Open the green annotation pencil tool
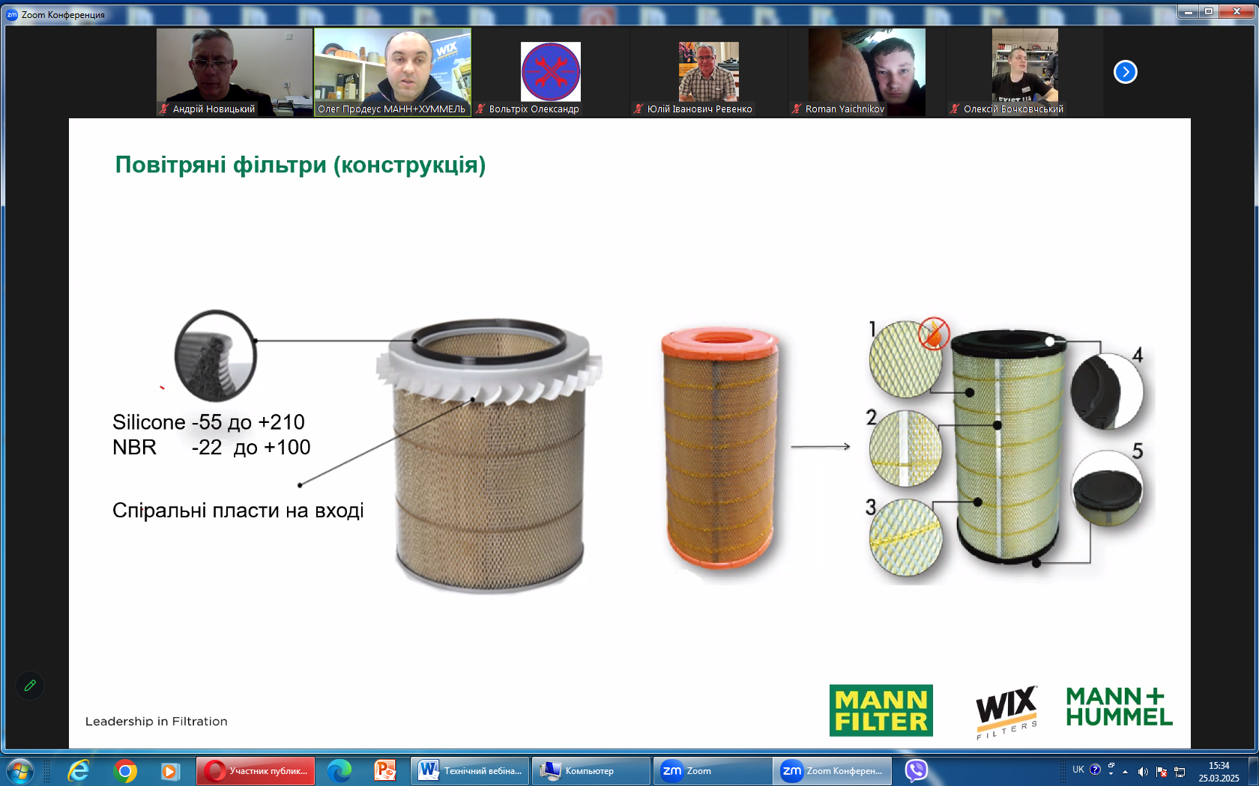This screenshot has height=786, width=1259. (30, 686)
